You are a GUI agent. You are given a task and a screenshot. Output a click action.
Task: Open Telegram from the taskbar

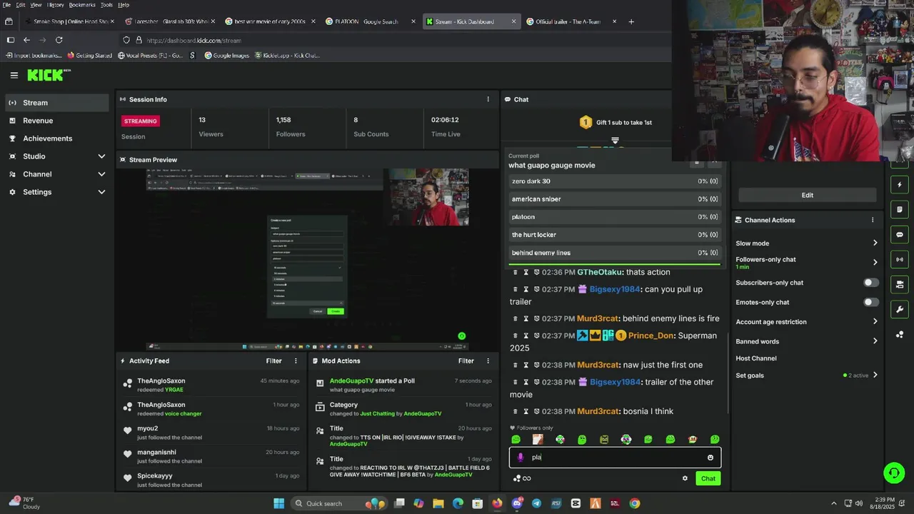tap(536, 503)
